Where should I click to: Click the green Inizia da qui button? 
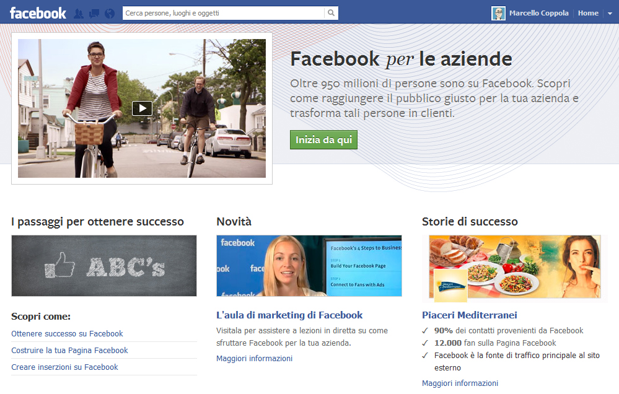click(x=323, y=140)
